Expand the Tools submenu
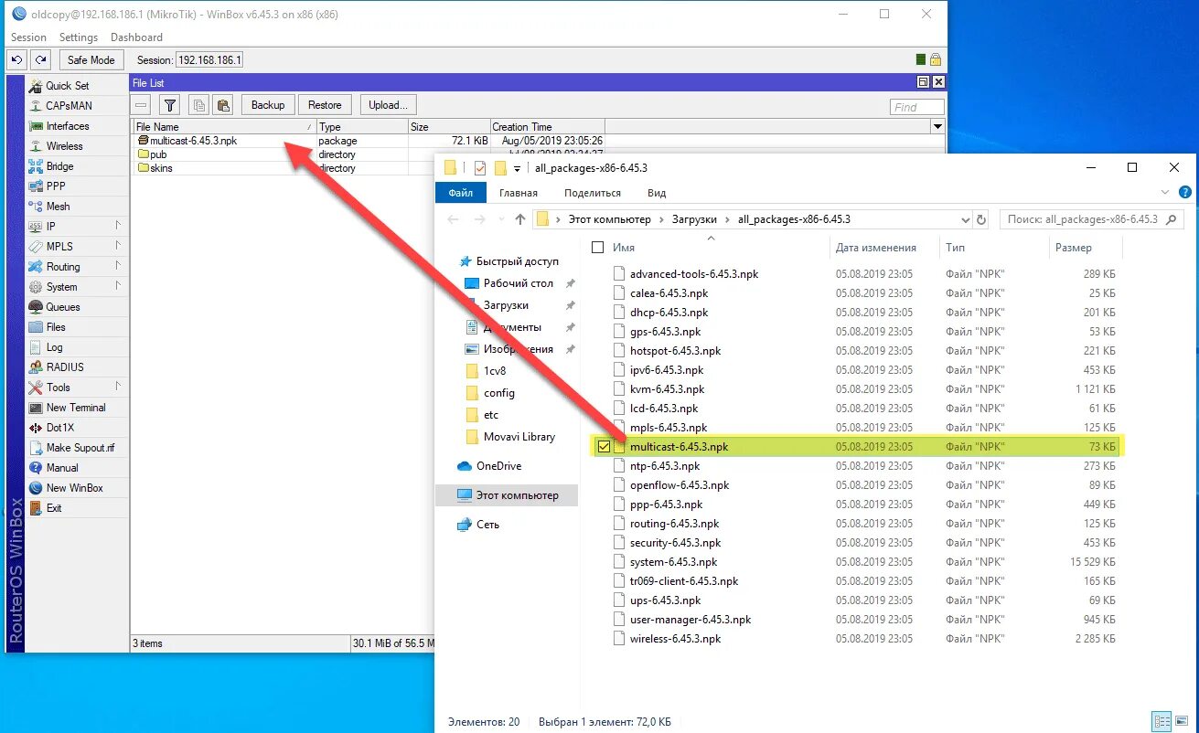 tap(77, 388)
